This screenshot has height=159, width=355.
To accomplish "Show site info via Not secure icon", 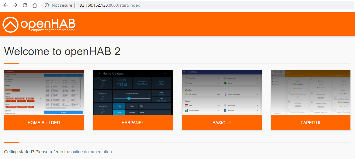I will point(47,5).
